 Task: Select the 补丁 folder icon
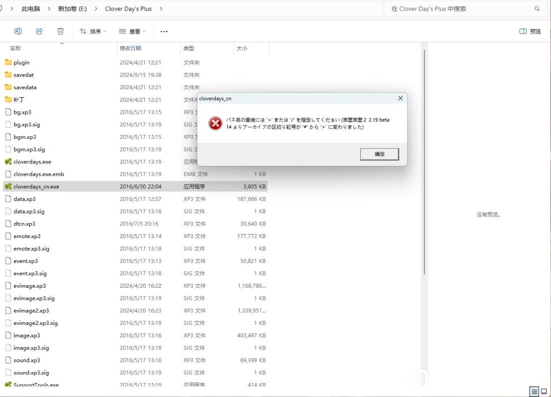coord(8,100)
